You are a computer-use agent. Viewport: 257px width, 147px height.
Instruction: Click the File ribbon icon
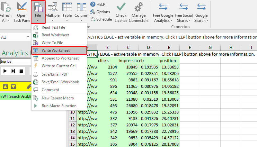point(38,7)
